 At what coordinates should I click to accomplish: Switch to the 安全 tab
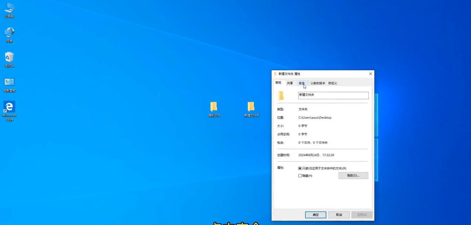(301, 83)
